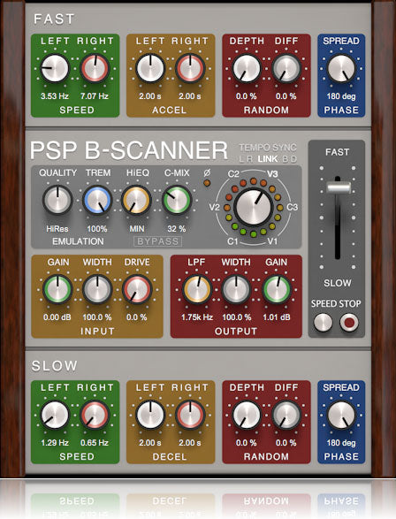Select the V3 mode label
The image size is (396, 519).
pyautogui.click(x=272, y=174)
